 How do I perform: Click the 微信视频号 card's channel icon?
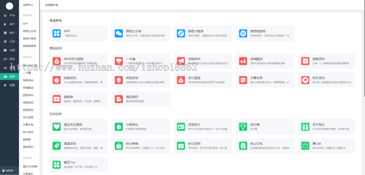(243, 34)
